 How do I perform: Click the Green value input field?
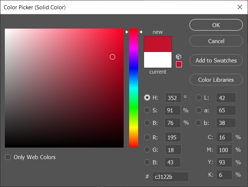pos(173,150)
